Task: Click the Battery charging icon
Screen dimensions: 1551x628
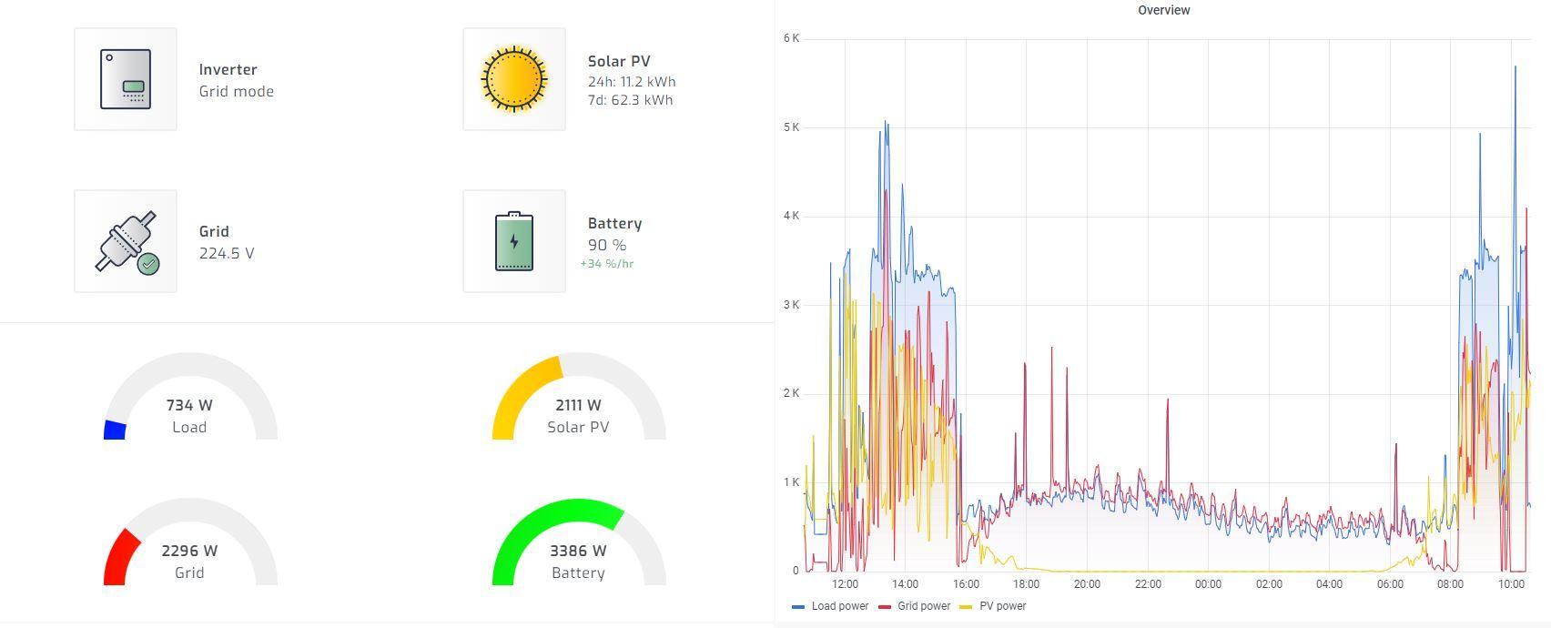Action: [x=514, y=241]
